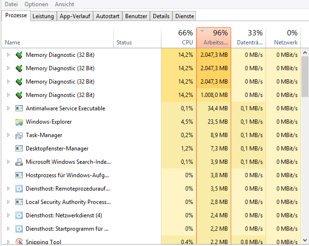Click the 3,8 MB memory value

tap(219, 175)
